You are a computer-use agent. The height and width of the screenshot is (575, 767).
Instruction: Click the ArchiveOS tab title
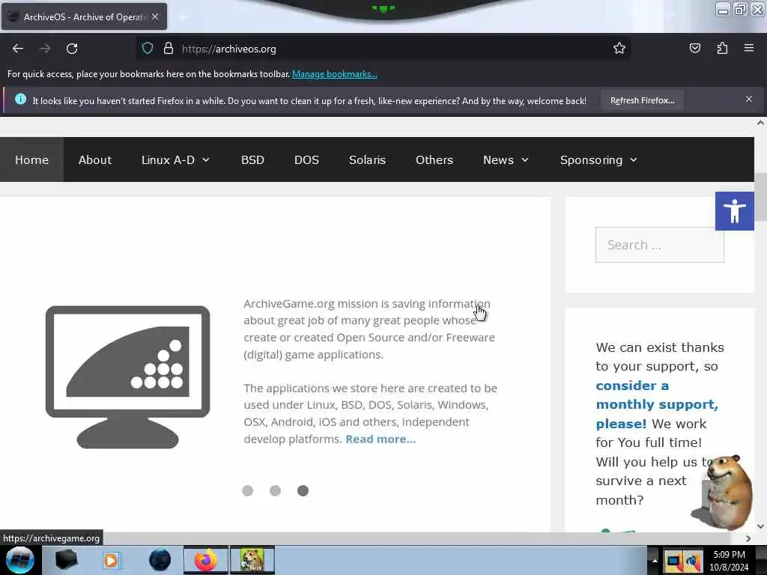(x=85, y=16)
